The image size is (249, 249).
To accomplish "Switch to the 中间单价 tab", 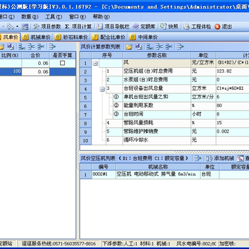I will coord(144,37).
